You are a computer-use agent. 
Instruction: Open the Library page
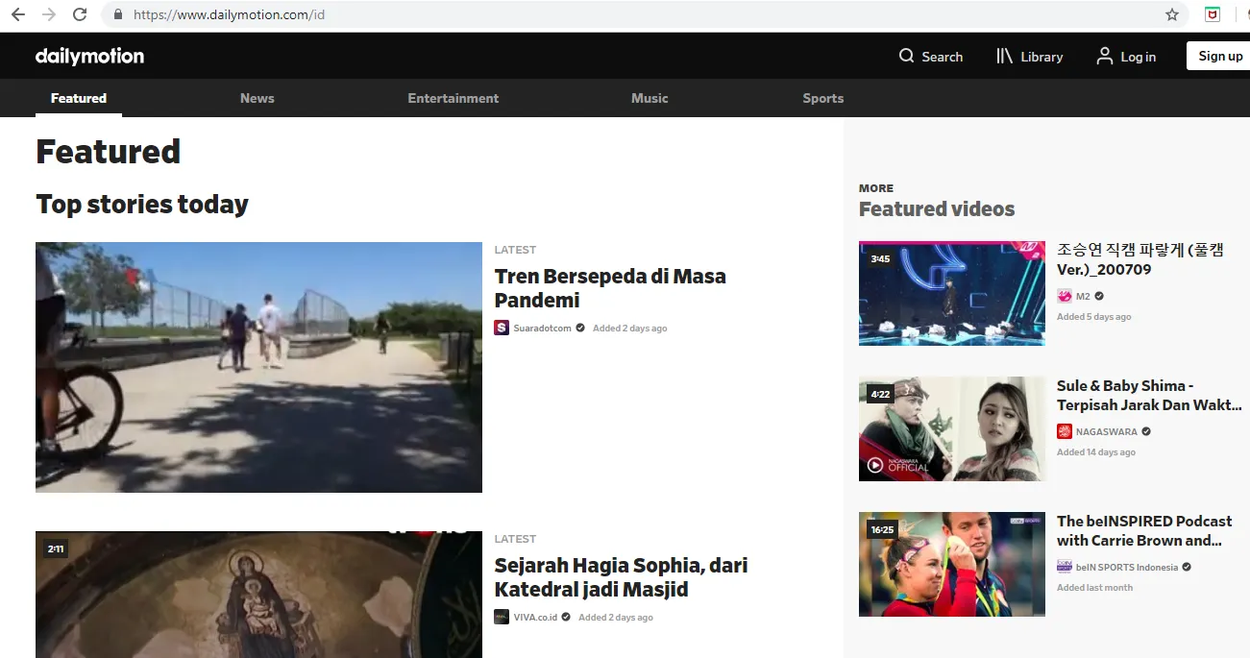pyautogui.click(x=1029, y=57)
